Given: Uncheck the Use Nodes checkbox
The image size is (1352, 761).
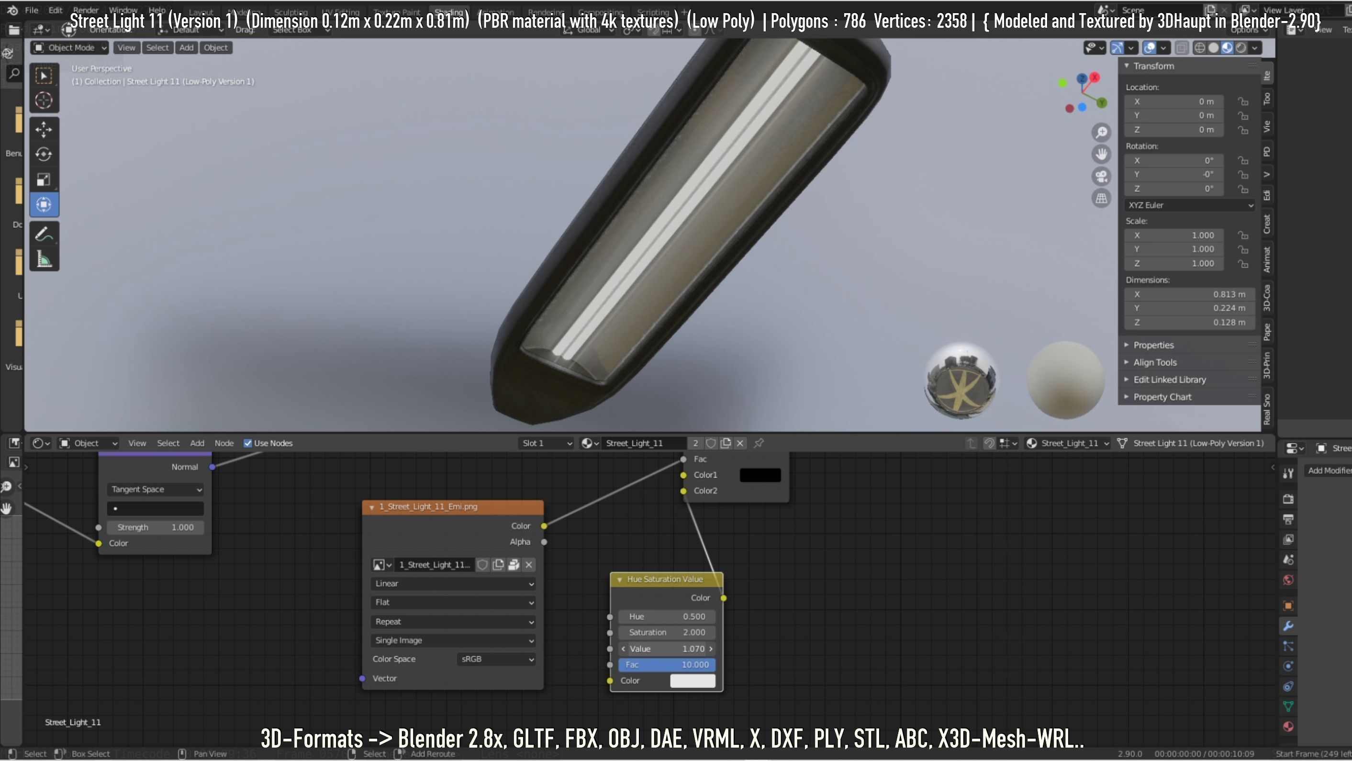Looking at the screenshot, I should (x=248, y=443).
